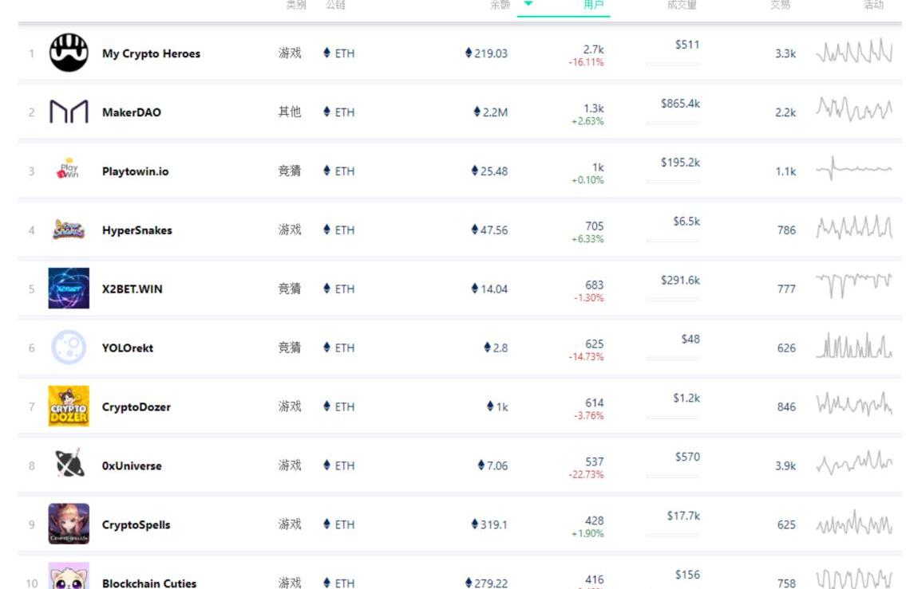Click the My Crypto Heroes logo icon
Image resolution: width=906 pixels, height=589 pixels.
69,53
